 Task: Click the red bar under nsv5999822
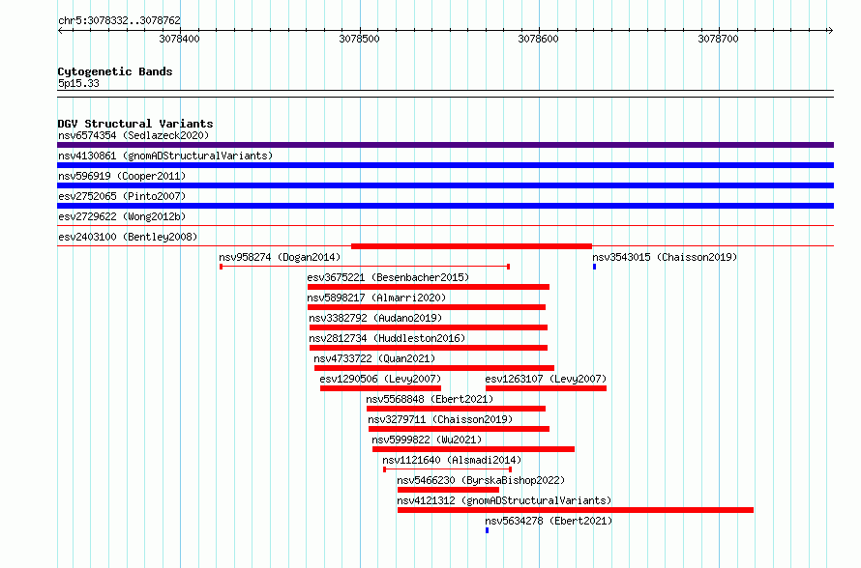[x=473, y=449]
